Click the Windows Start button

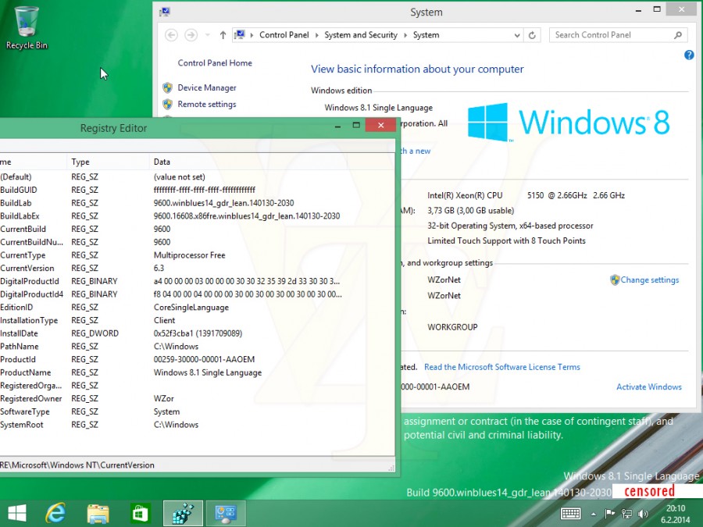point(17,514)
